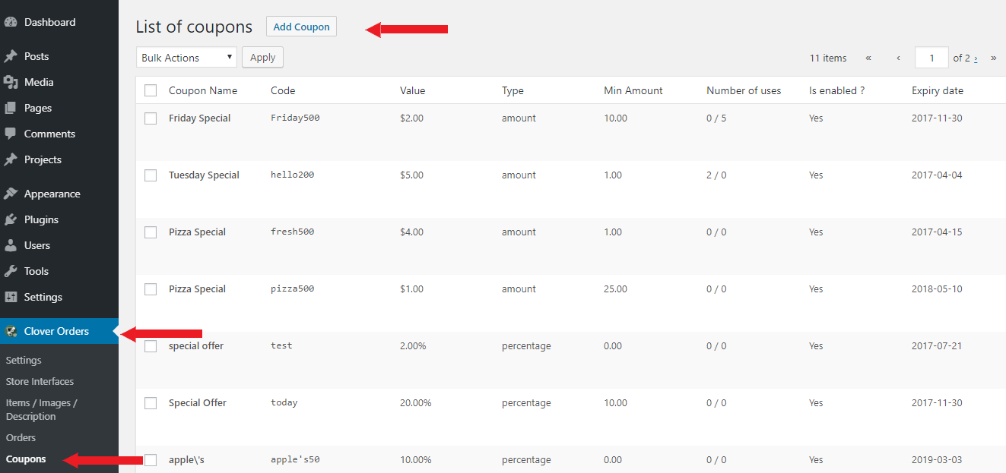Screen dimensions: 1006x473
Task: Click the Comments speech bubble icon
Action: click(x=11, y=134)
